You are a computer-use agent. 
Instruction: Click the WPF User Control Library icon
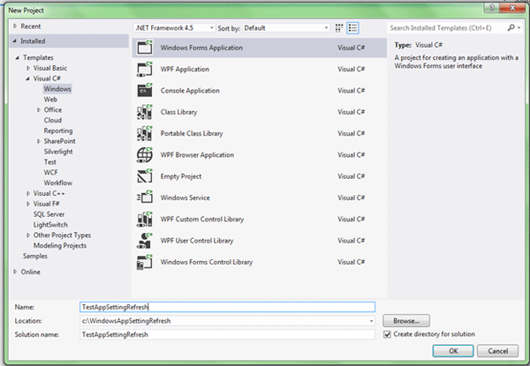145,241
